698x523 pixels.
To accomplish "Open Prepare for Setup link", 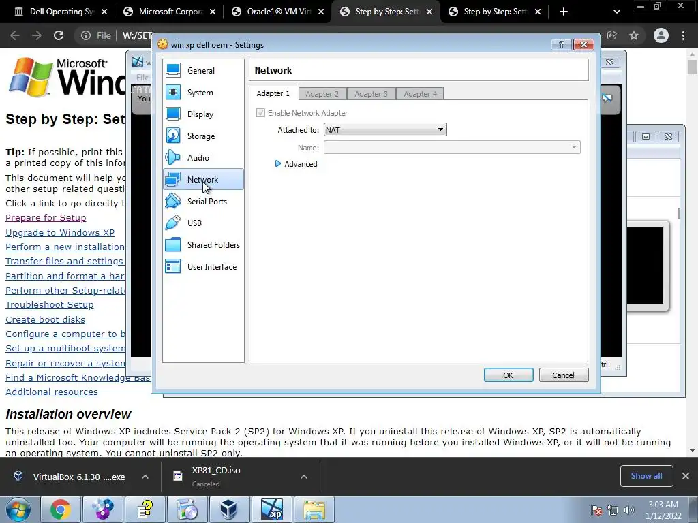I will click(x=46, y=217).
